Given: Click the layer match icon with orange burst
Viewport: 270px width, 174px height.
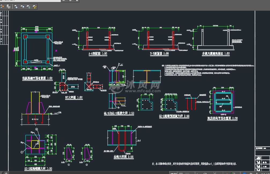Looking at the screenshot, I should click(x=2, y=6).
